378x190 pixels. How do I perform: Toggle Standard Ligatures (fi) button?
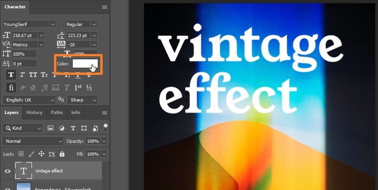point(11,88)
